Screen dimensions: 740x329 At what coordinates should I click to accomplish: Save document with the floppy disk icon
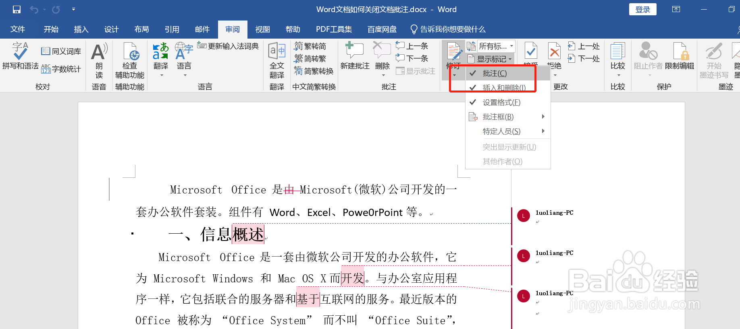click(17, 9)
